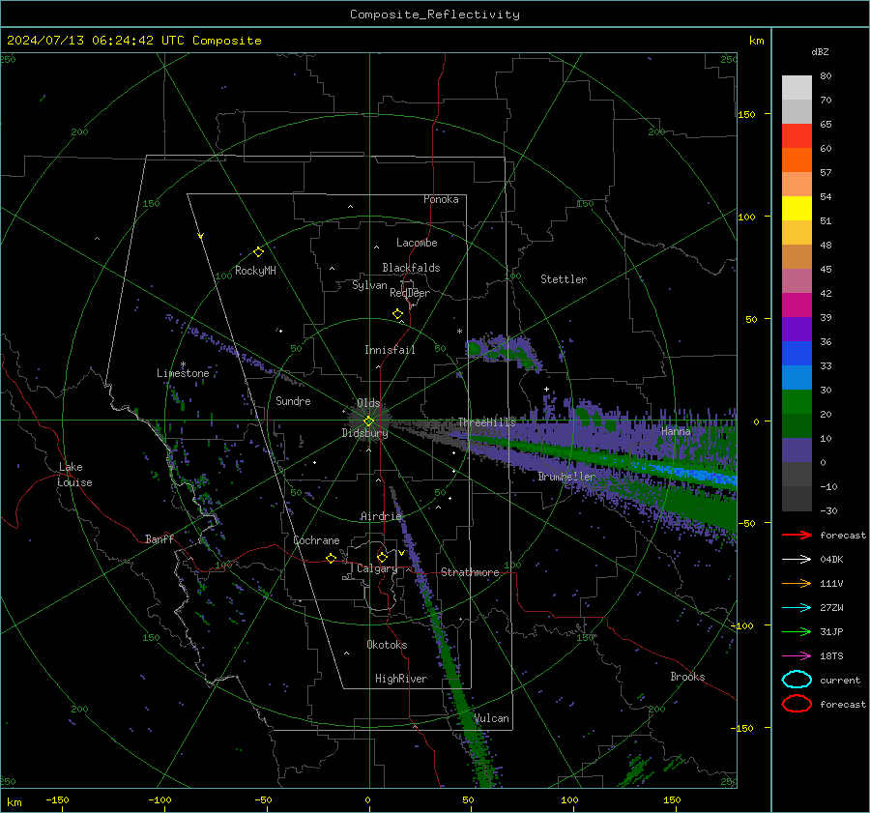The image size is (870, 813).
Task: Click the yellow diamond marker below RedDeer
Action: click(397, 314)
